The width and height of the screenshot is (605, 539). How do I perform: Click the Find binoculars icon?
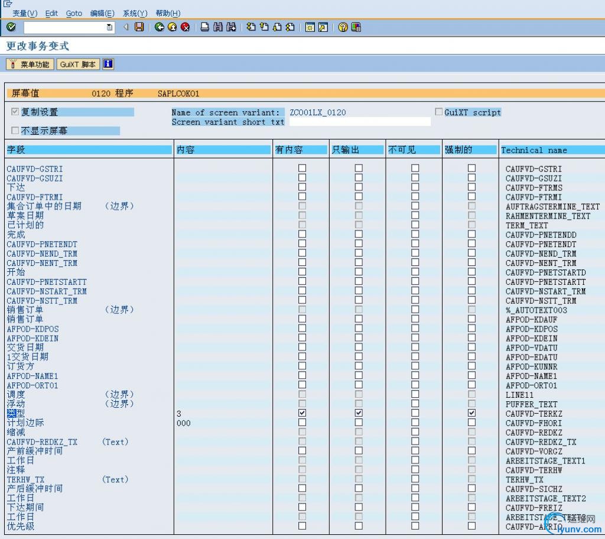click(218, 27)
